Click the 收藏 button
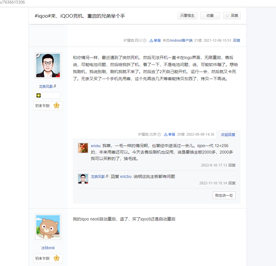This screenshot has height=266, width=276. pyautogui.click(x=210, y=16)
